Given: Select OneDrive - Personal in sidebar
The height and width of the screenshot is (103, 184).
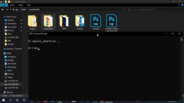Looking at the screenshot, I should pyautogui.click(x=14, y=49).
